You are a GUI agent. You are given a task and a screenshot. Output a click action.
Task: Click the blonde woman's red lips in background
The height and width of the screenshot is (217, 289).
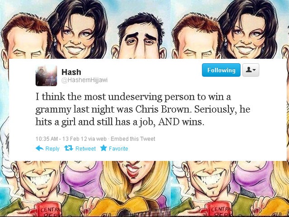[134, 171]
